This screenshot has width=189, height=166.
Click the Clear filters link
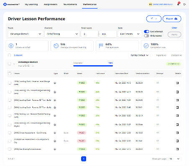point(174,28)
